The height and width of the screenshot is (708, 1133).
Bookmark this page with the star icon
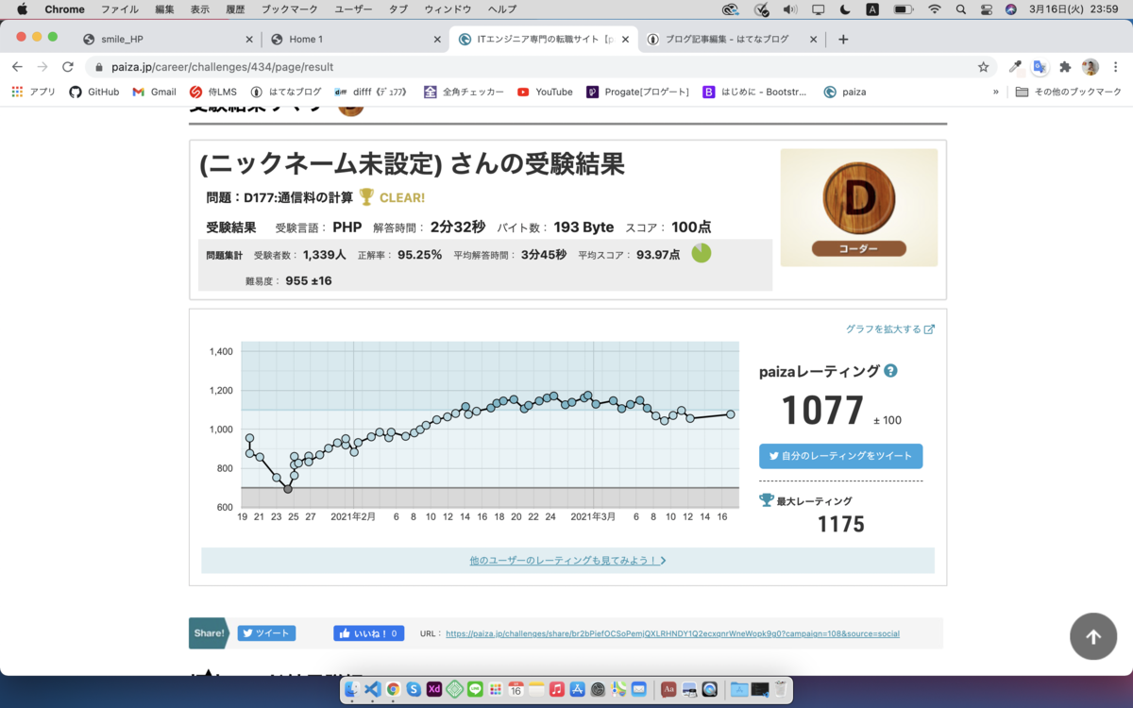click(983, 67)
